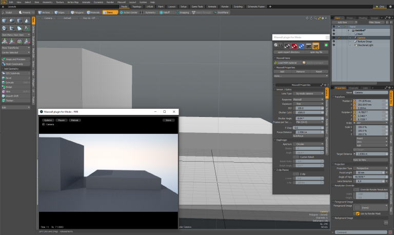The width and height of the screenshot is (394, 235).
Task: Select Materials selection mode
Action: pos(93,12)
